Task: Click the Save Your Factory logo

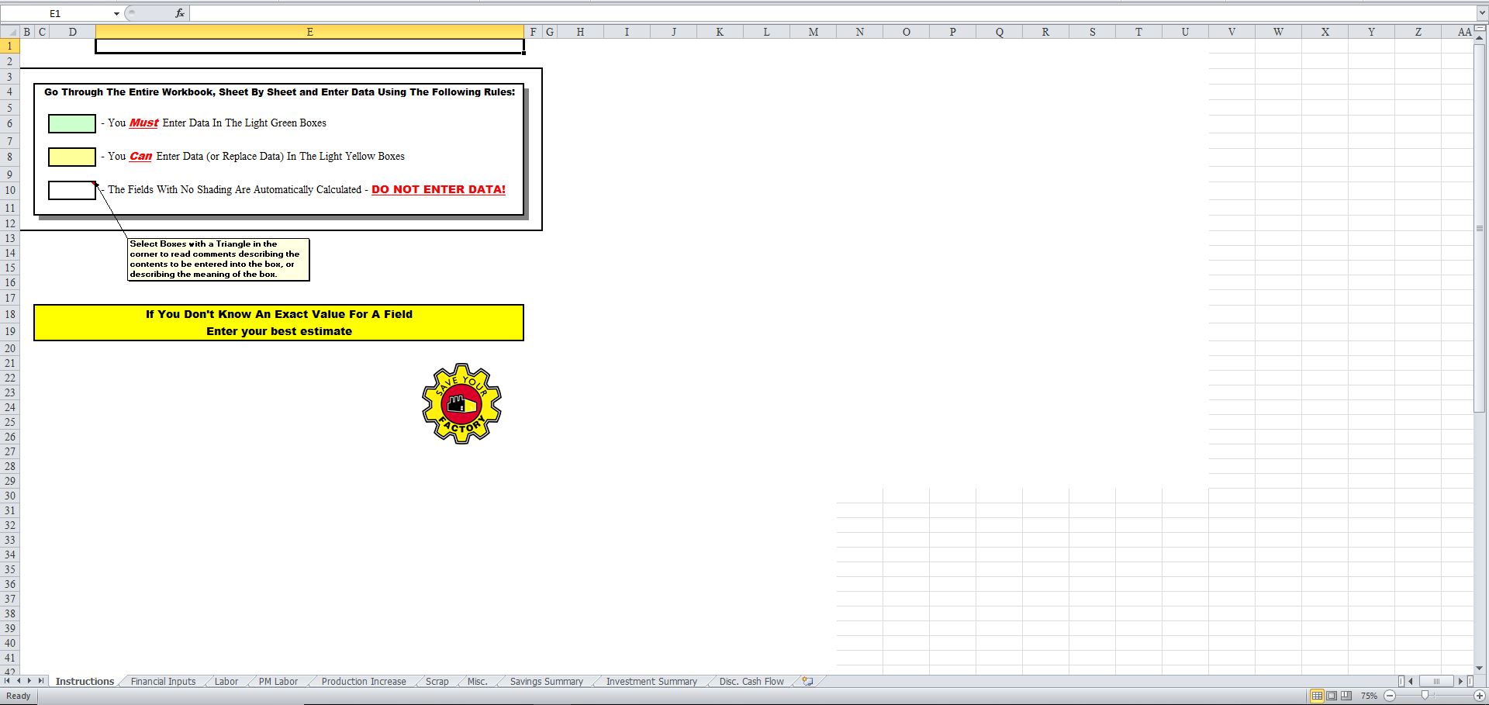Action: click(x=461, y=403)
